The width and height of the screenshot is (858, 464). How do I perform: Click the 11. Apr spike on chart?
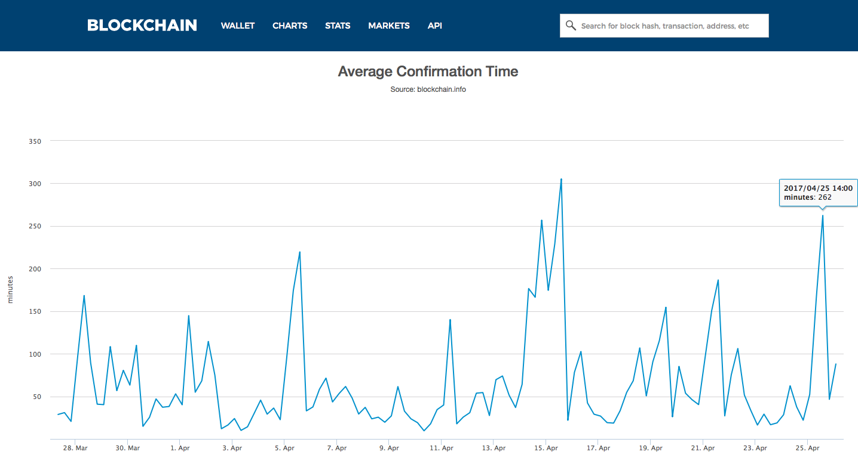point(449,320)
